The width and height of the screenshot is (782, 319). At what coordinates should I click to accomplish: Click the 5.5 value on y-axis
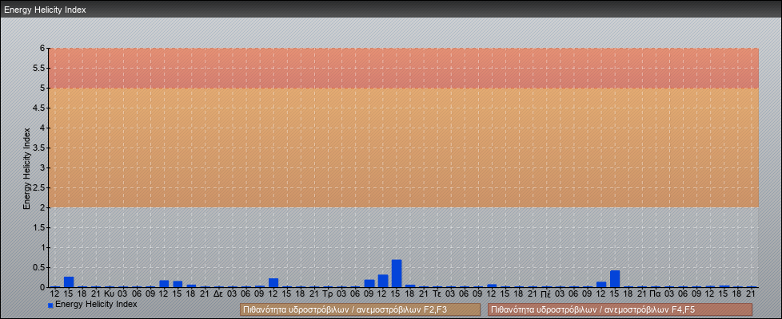pyautogui.click(x=39, y=68)
